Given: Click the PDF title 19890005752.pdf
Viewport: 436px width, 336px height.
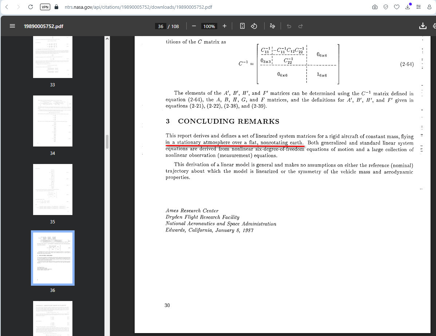Looking at the screenshot, I should tap(43, 26).
